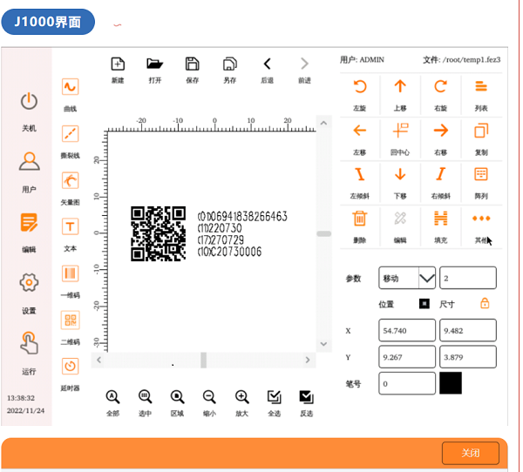
Task: Click the Y position field 9.267
Action: click(407, 357)
